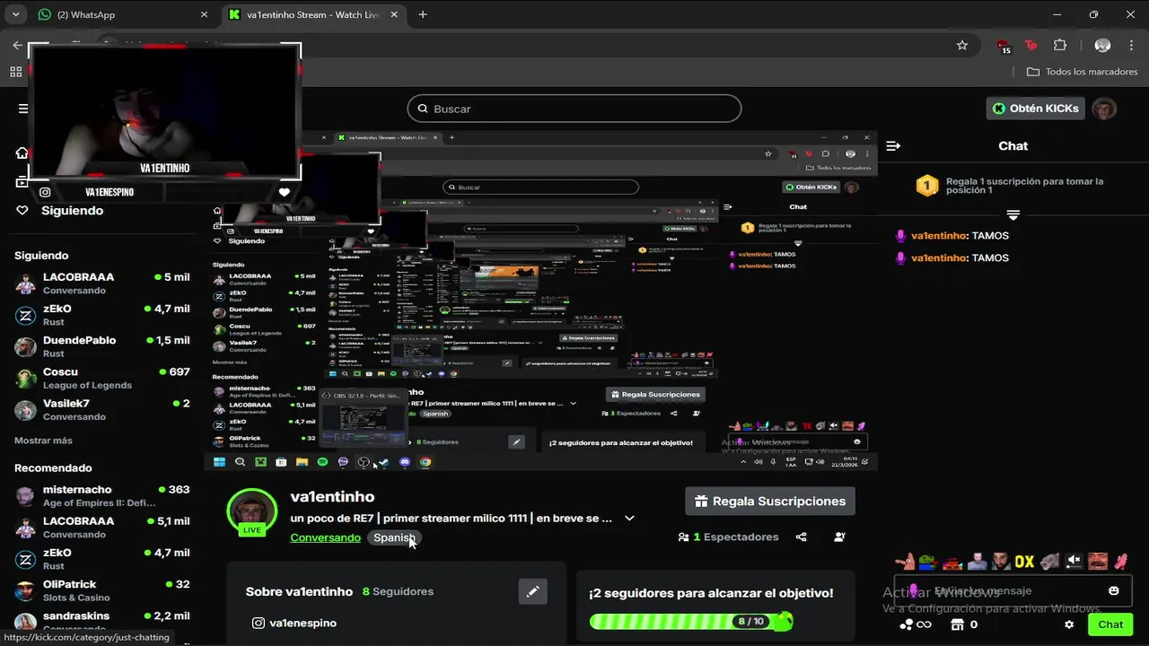Go back with browser back arrow
Viewport: 1149px width, 646px height.
17,45
